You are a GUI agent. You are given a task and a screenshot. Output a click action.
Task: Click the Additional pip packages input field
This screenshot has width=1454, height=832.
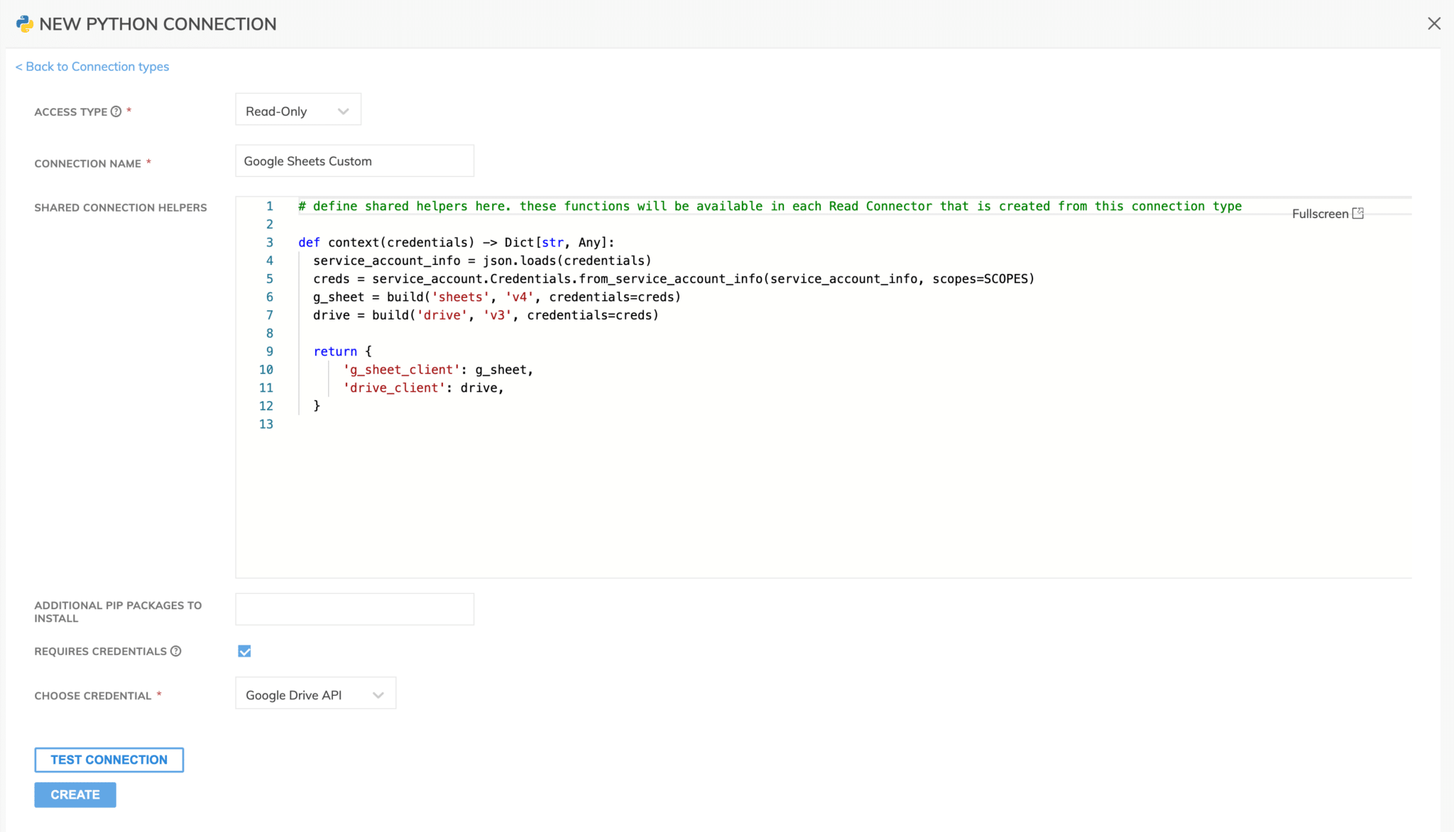(354, 609)
